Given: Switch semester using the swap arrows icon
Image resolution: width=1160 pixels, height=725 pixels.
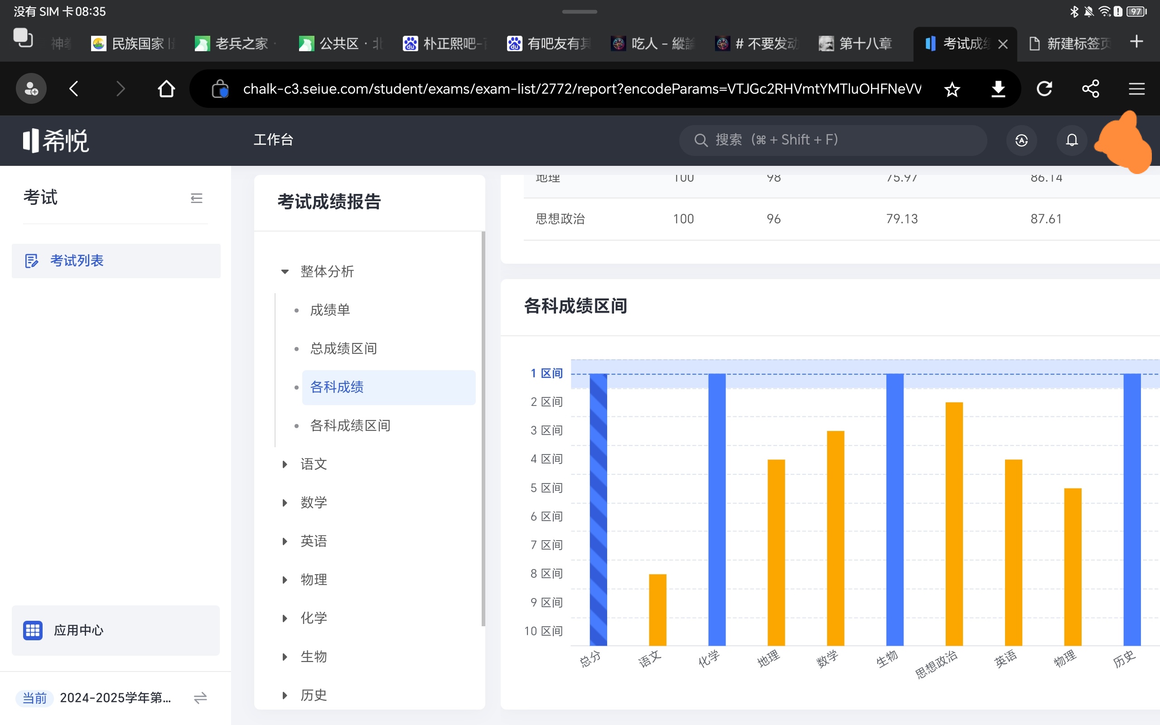Looking at the screenshot, I should 200,698.
